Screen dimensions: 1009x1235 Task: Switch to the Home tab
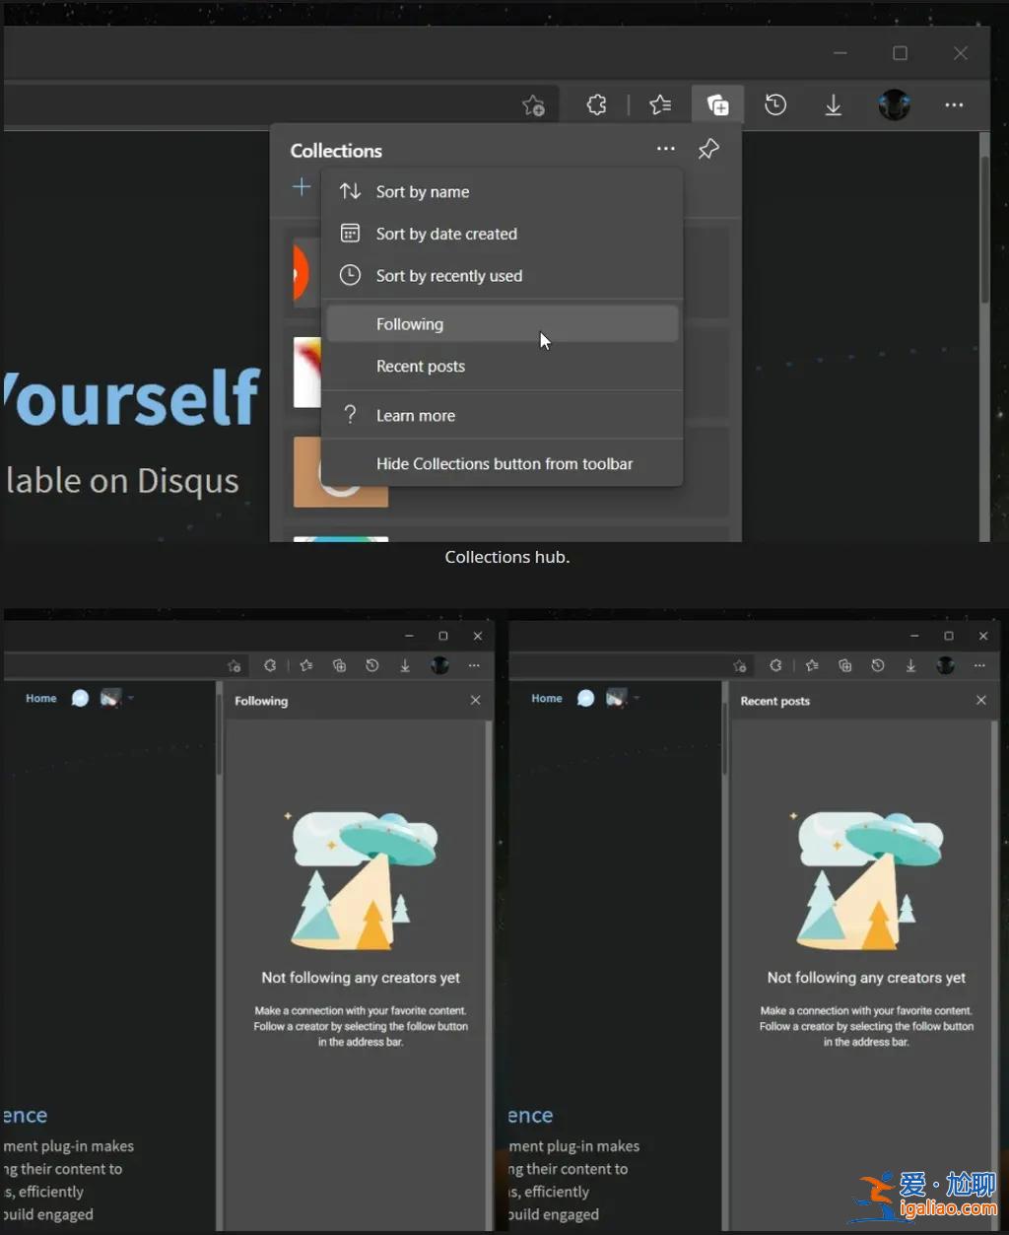pyautogui.click(x=40, y=698)
